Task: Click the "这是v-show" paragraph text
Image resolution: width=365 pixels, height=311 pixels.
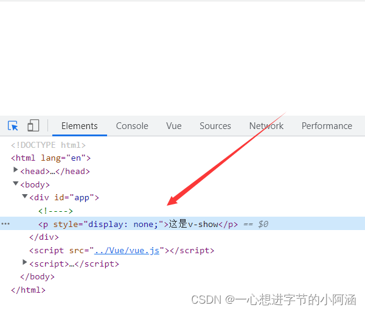Action: tap(193, 224)
